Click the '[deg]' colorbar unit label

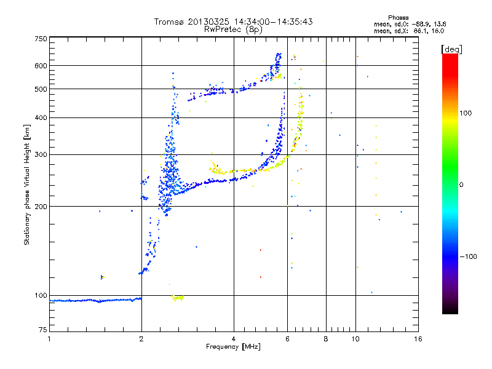tap(451, 49)
